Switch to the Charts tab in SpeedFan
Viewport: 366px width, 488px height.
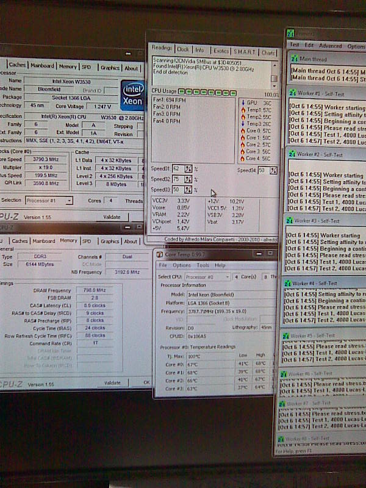[268, 52]
